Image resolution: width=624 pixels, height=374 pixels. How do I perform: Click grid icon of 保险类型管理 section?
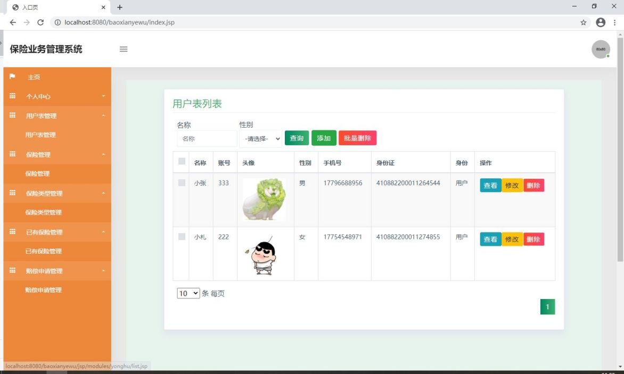pyautogui.click(x=12, y=193)
